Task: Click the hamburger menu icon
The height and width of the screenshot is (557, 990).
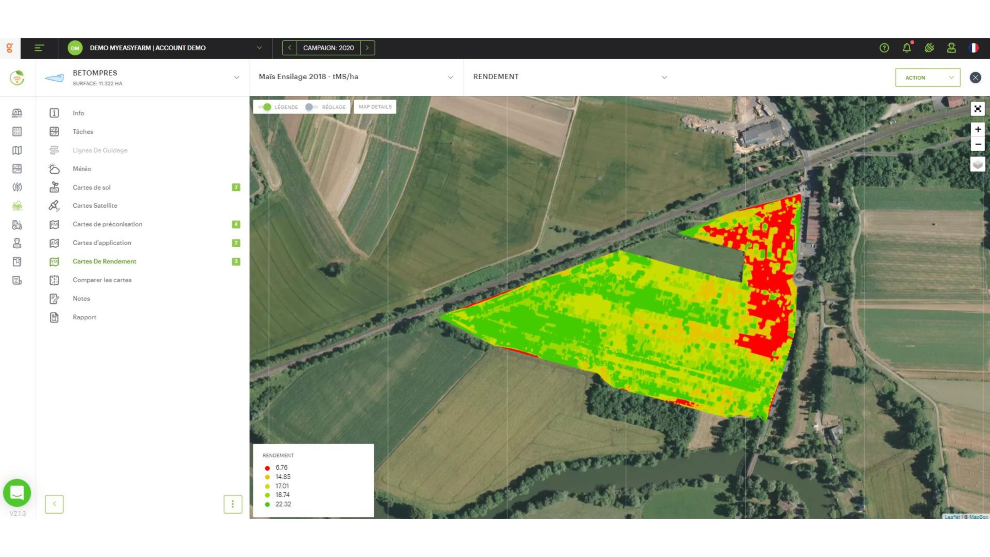Action: point(39,48)
